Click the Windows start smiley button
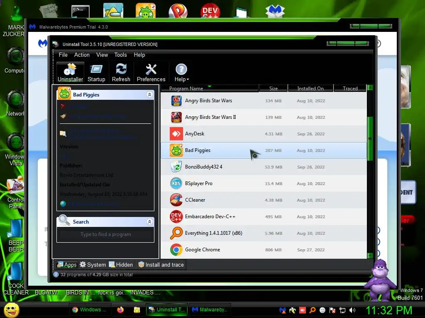 click(x=11, y=310)
